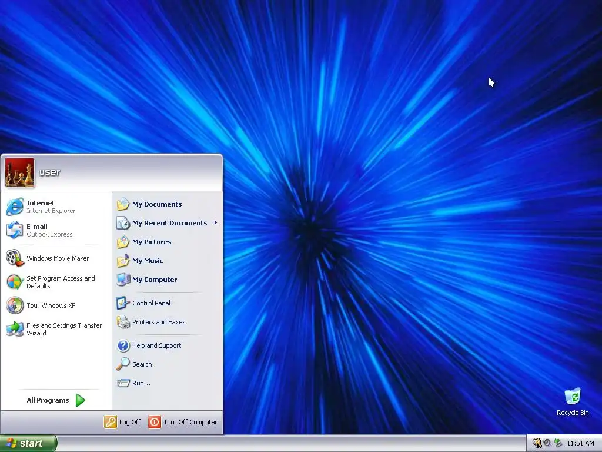Select the All Programs label

(48, 400)
